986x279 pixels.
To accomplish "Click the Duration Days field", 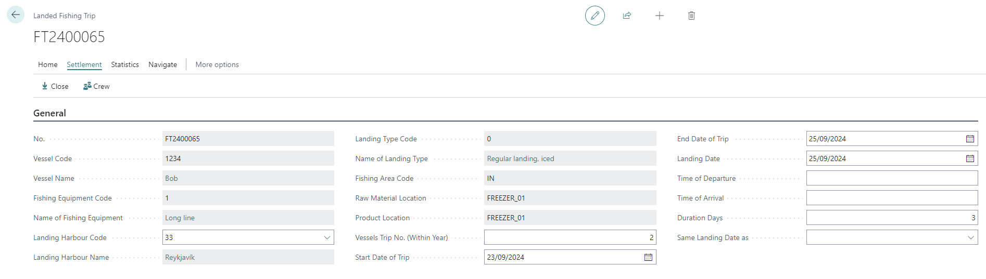I will point(891,218).
